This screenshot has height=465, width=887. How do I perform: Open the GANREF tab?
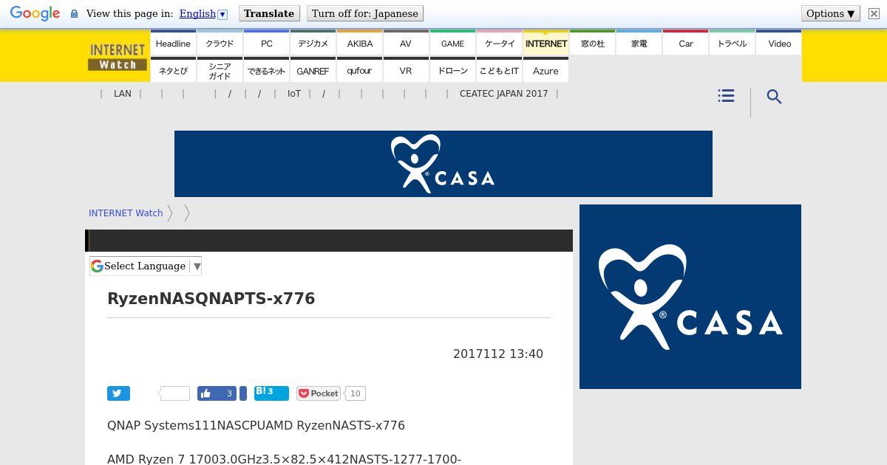point(313,71)
